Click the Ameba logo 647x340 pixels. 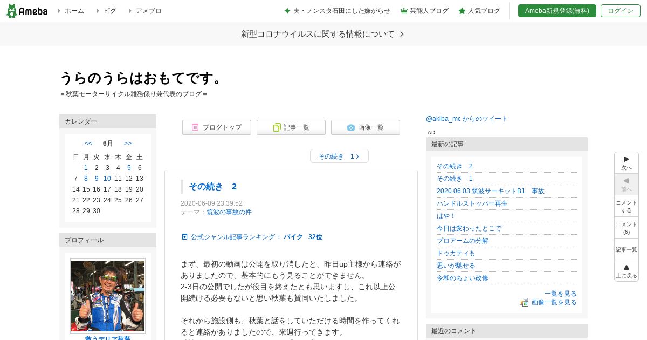click(27, 11)
